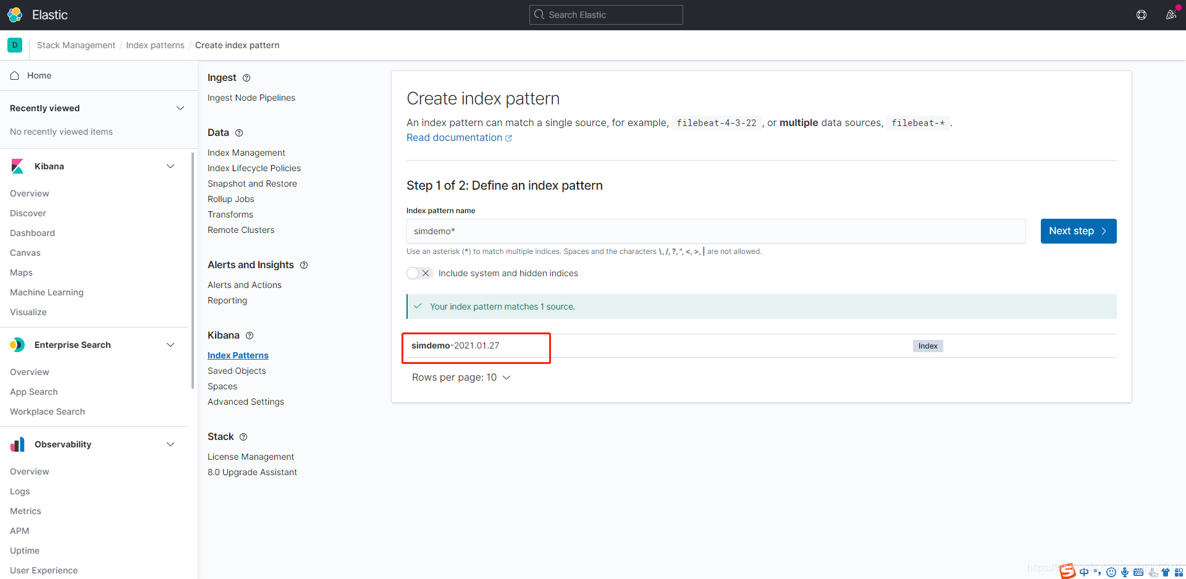
Task: Click the Home house icon
Action: click(x=15, y=75)
